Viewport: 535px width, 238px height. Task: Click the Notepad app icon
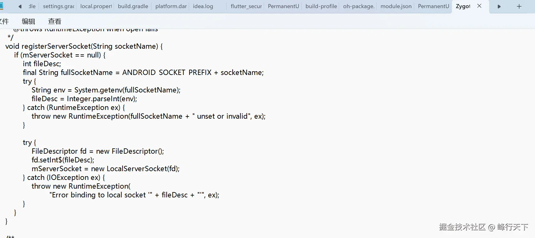[x=1, y=6]
